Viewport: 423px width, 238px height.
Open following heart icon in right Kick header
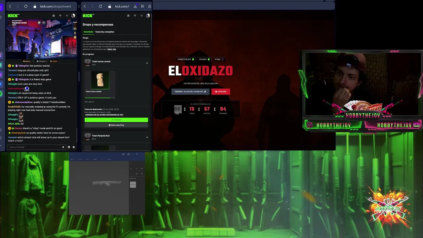click(x=135, y=16)
